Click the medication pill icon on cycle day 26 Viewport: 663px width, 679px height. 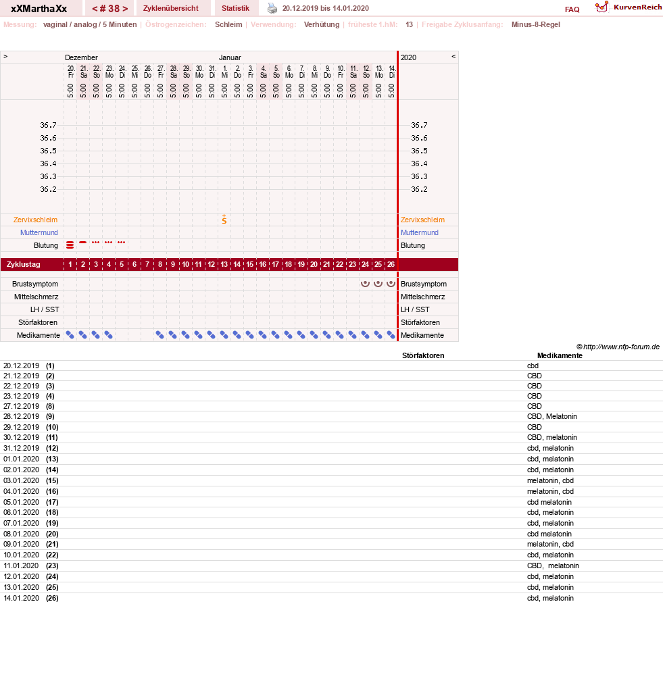pyautogui.click(x=391, y=334)
